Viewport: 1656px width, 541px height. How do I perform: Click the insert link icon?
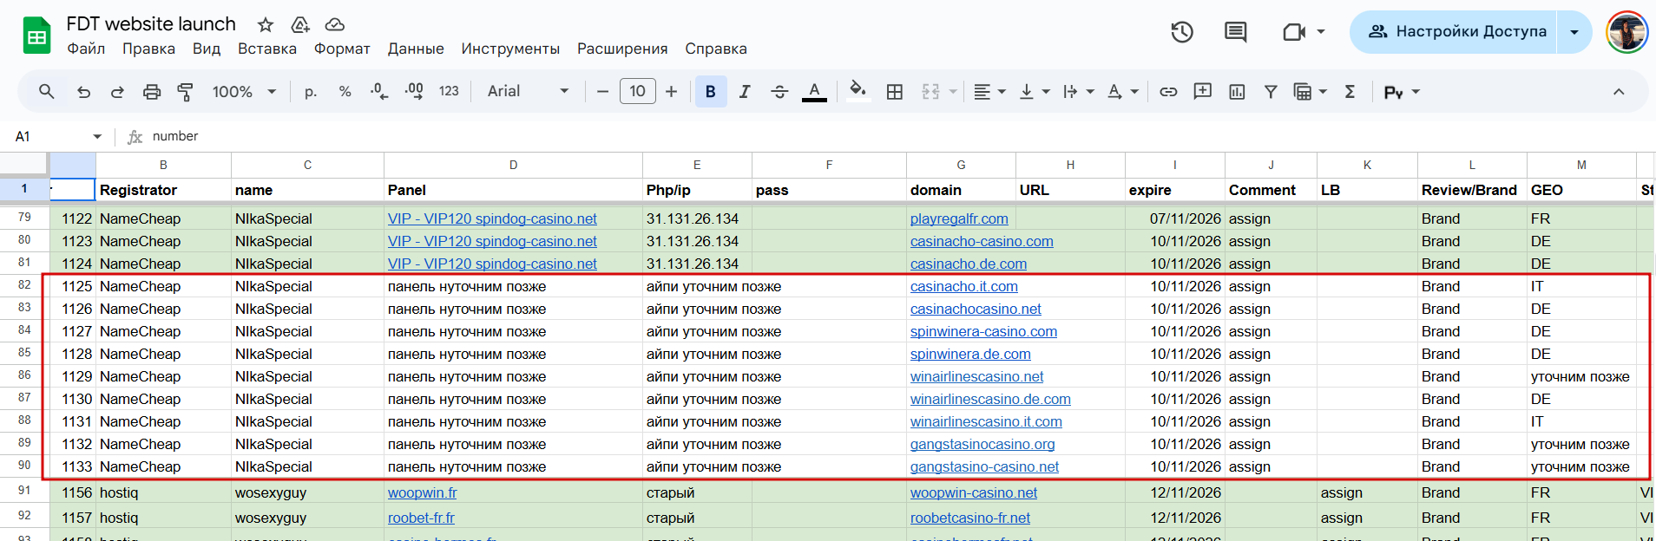click(1168, 92)
